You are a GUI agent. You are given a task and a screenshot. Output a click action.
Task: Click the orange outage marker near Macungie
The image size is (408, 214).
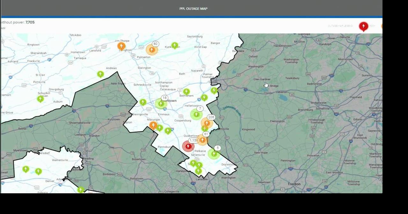coord(153,125)
